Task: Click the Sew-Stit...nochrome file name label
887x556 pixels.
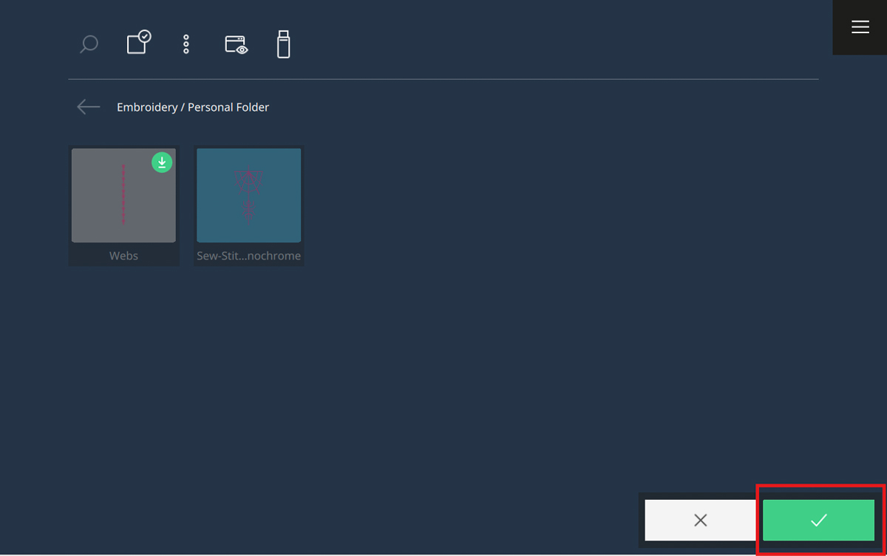Action: pyautogui.click(x=248, y=256)
